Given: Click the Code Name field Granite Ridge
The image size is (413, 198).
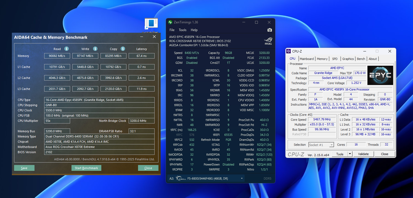Looking at the screenshot, I should pos(323,73).
